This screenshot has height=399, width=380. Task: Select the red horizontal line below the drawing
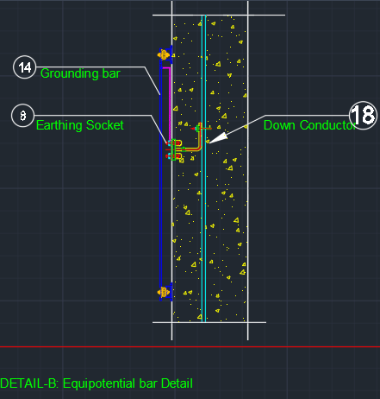pos(190,346)
